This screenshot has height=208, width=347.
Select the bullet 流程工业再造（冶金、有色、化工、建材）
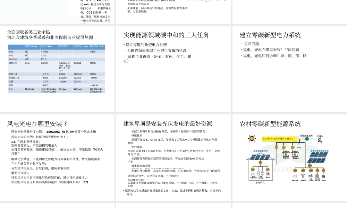[157, 59]
